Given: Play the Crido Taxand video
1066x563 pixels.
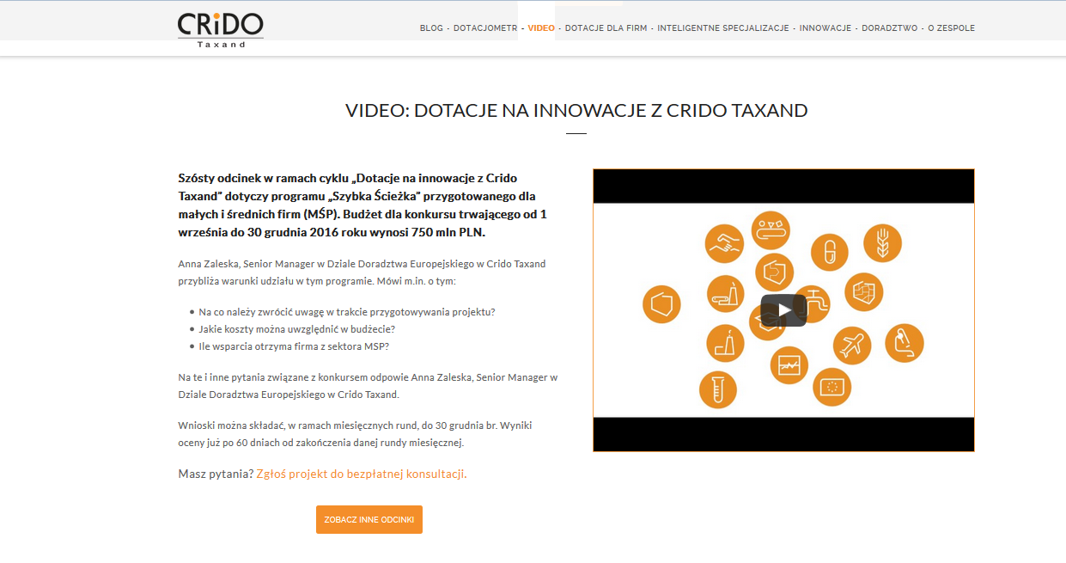Looking at the screenshot, I should 783,310.
